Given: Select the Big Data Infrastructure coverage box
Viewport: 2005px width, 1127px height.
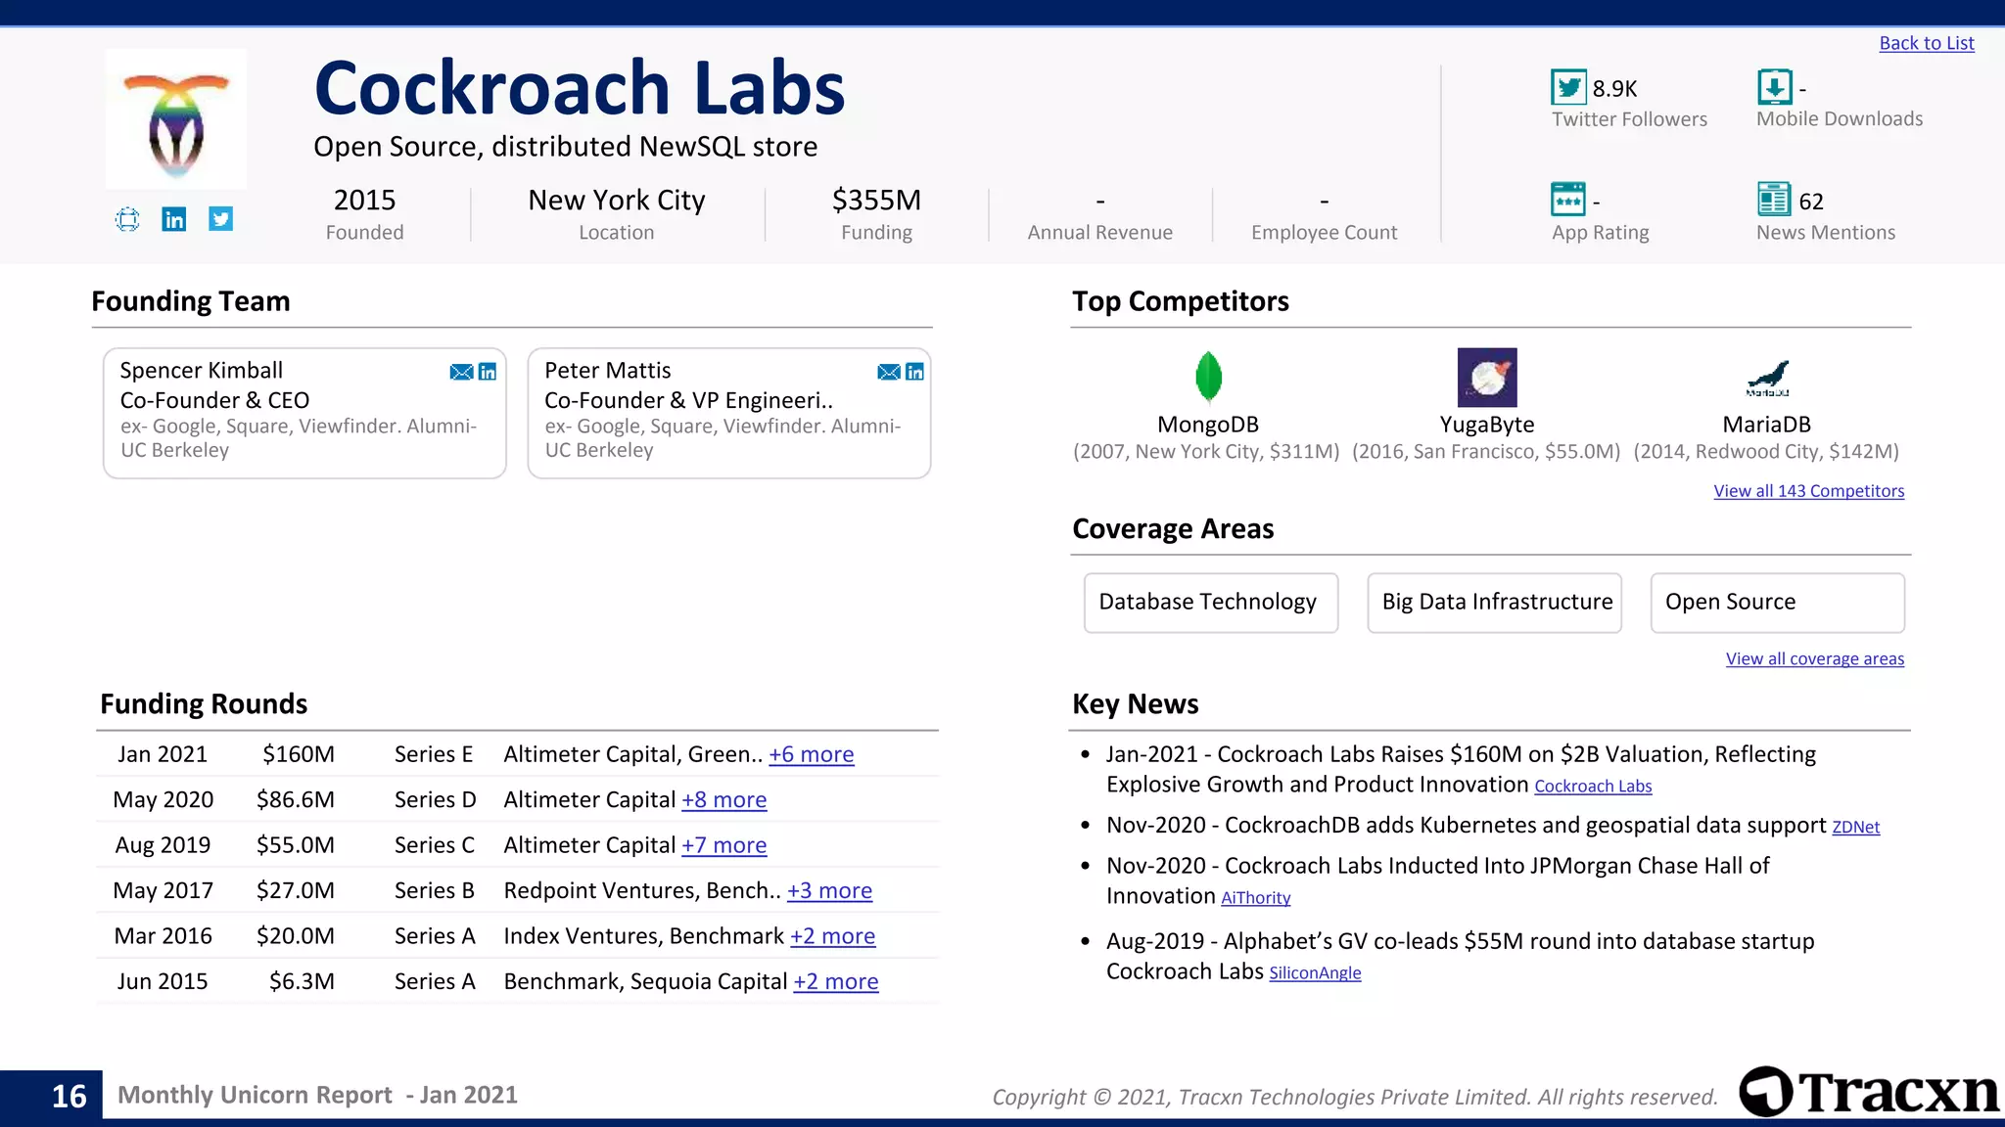Looking at the screenshot, I should pos(1494,603).
